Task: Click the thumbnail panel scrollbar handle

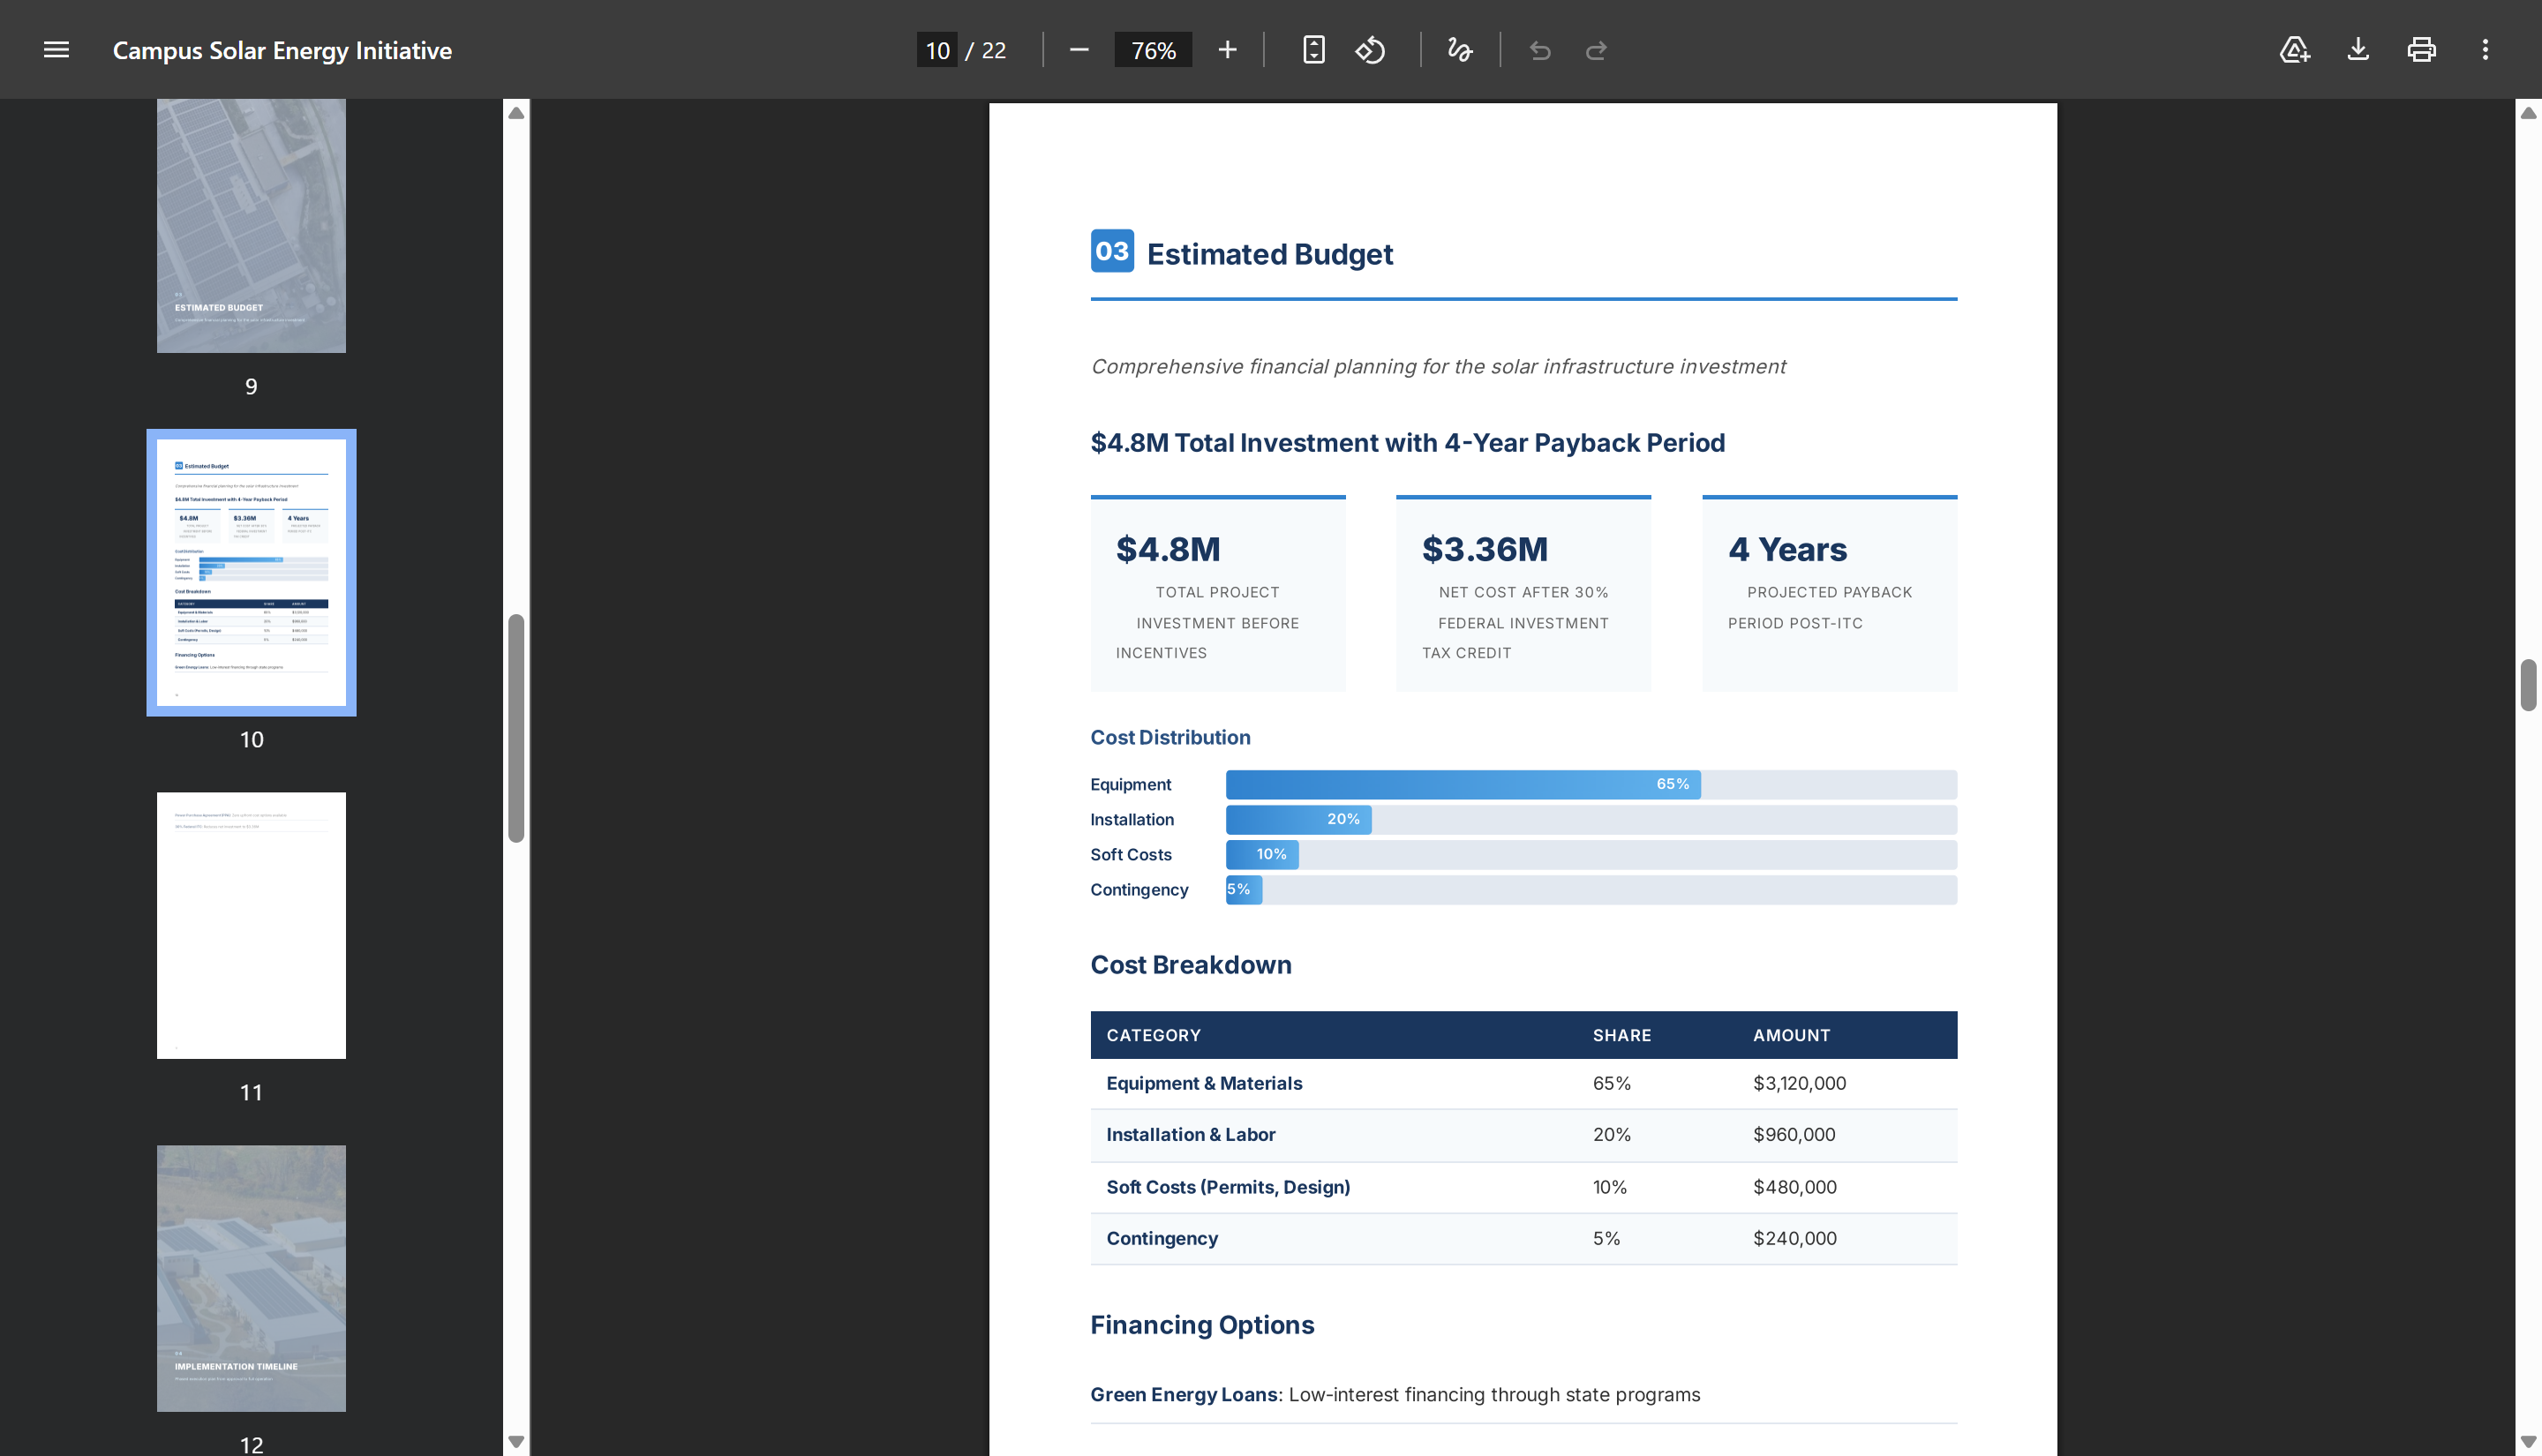Action: point(516,728)
